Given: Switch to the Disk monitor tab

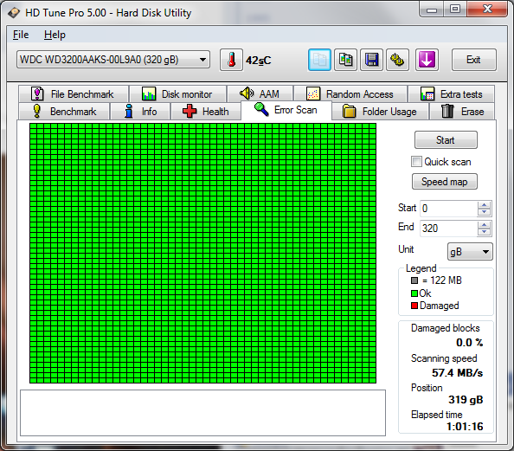Looking at the screenshot, I should click(x=177, y=94).
